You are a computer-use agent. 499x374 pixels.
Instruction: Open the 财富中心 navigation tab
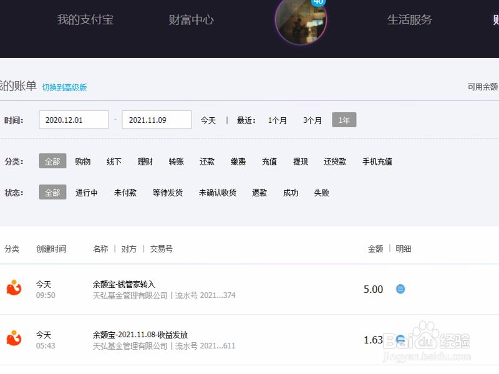(191, 20)
